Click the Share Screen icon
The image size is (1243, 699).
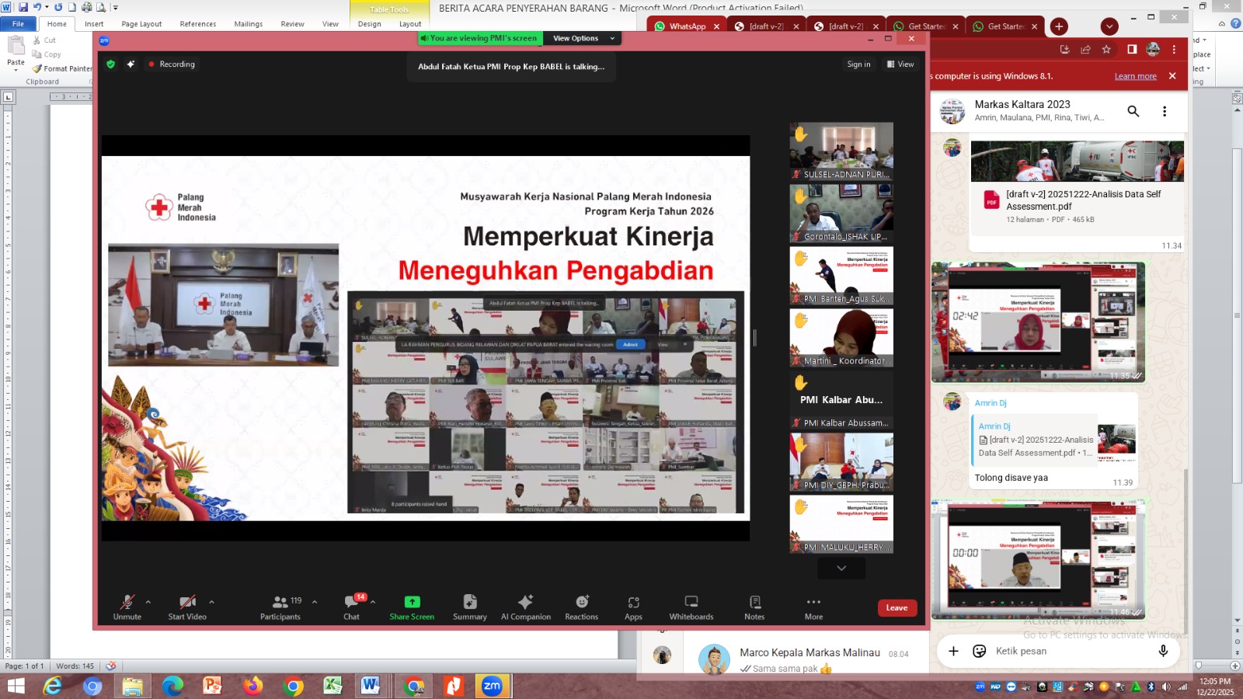[x=412, y=607]
